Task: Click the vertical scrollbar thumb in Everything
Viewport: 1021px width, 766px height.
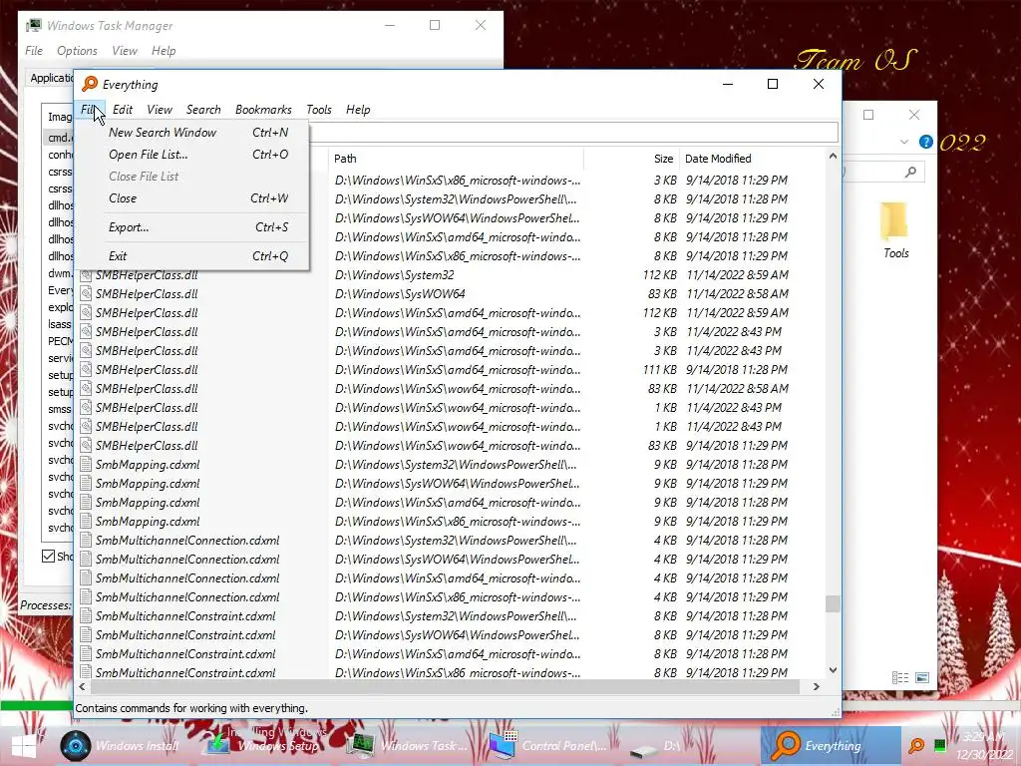Action: (x=833, y=603)
